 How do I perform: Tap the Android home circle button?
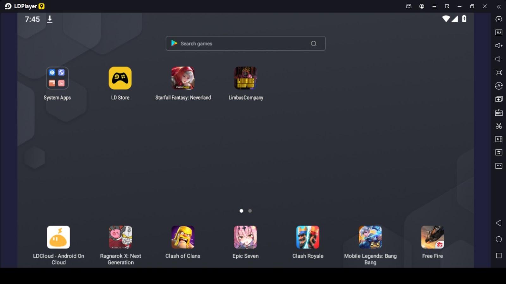pos(499,240)
